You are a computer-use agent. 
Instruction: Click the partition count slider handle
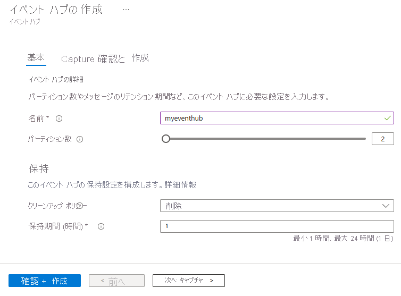(x=166, y=139)
